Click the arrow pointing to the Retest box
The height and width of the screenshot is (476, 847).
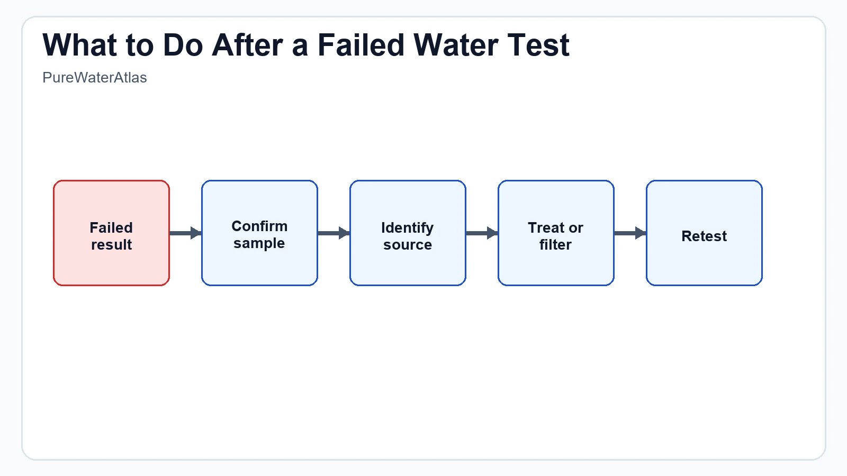coord(630,233)
